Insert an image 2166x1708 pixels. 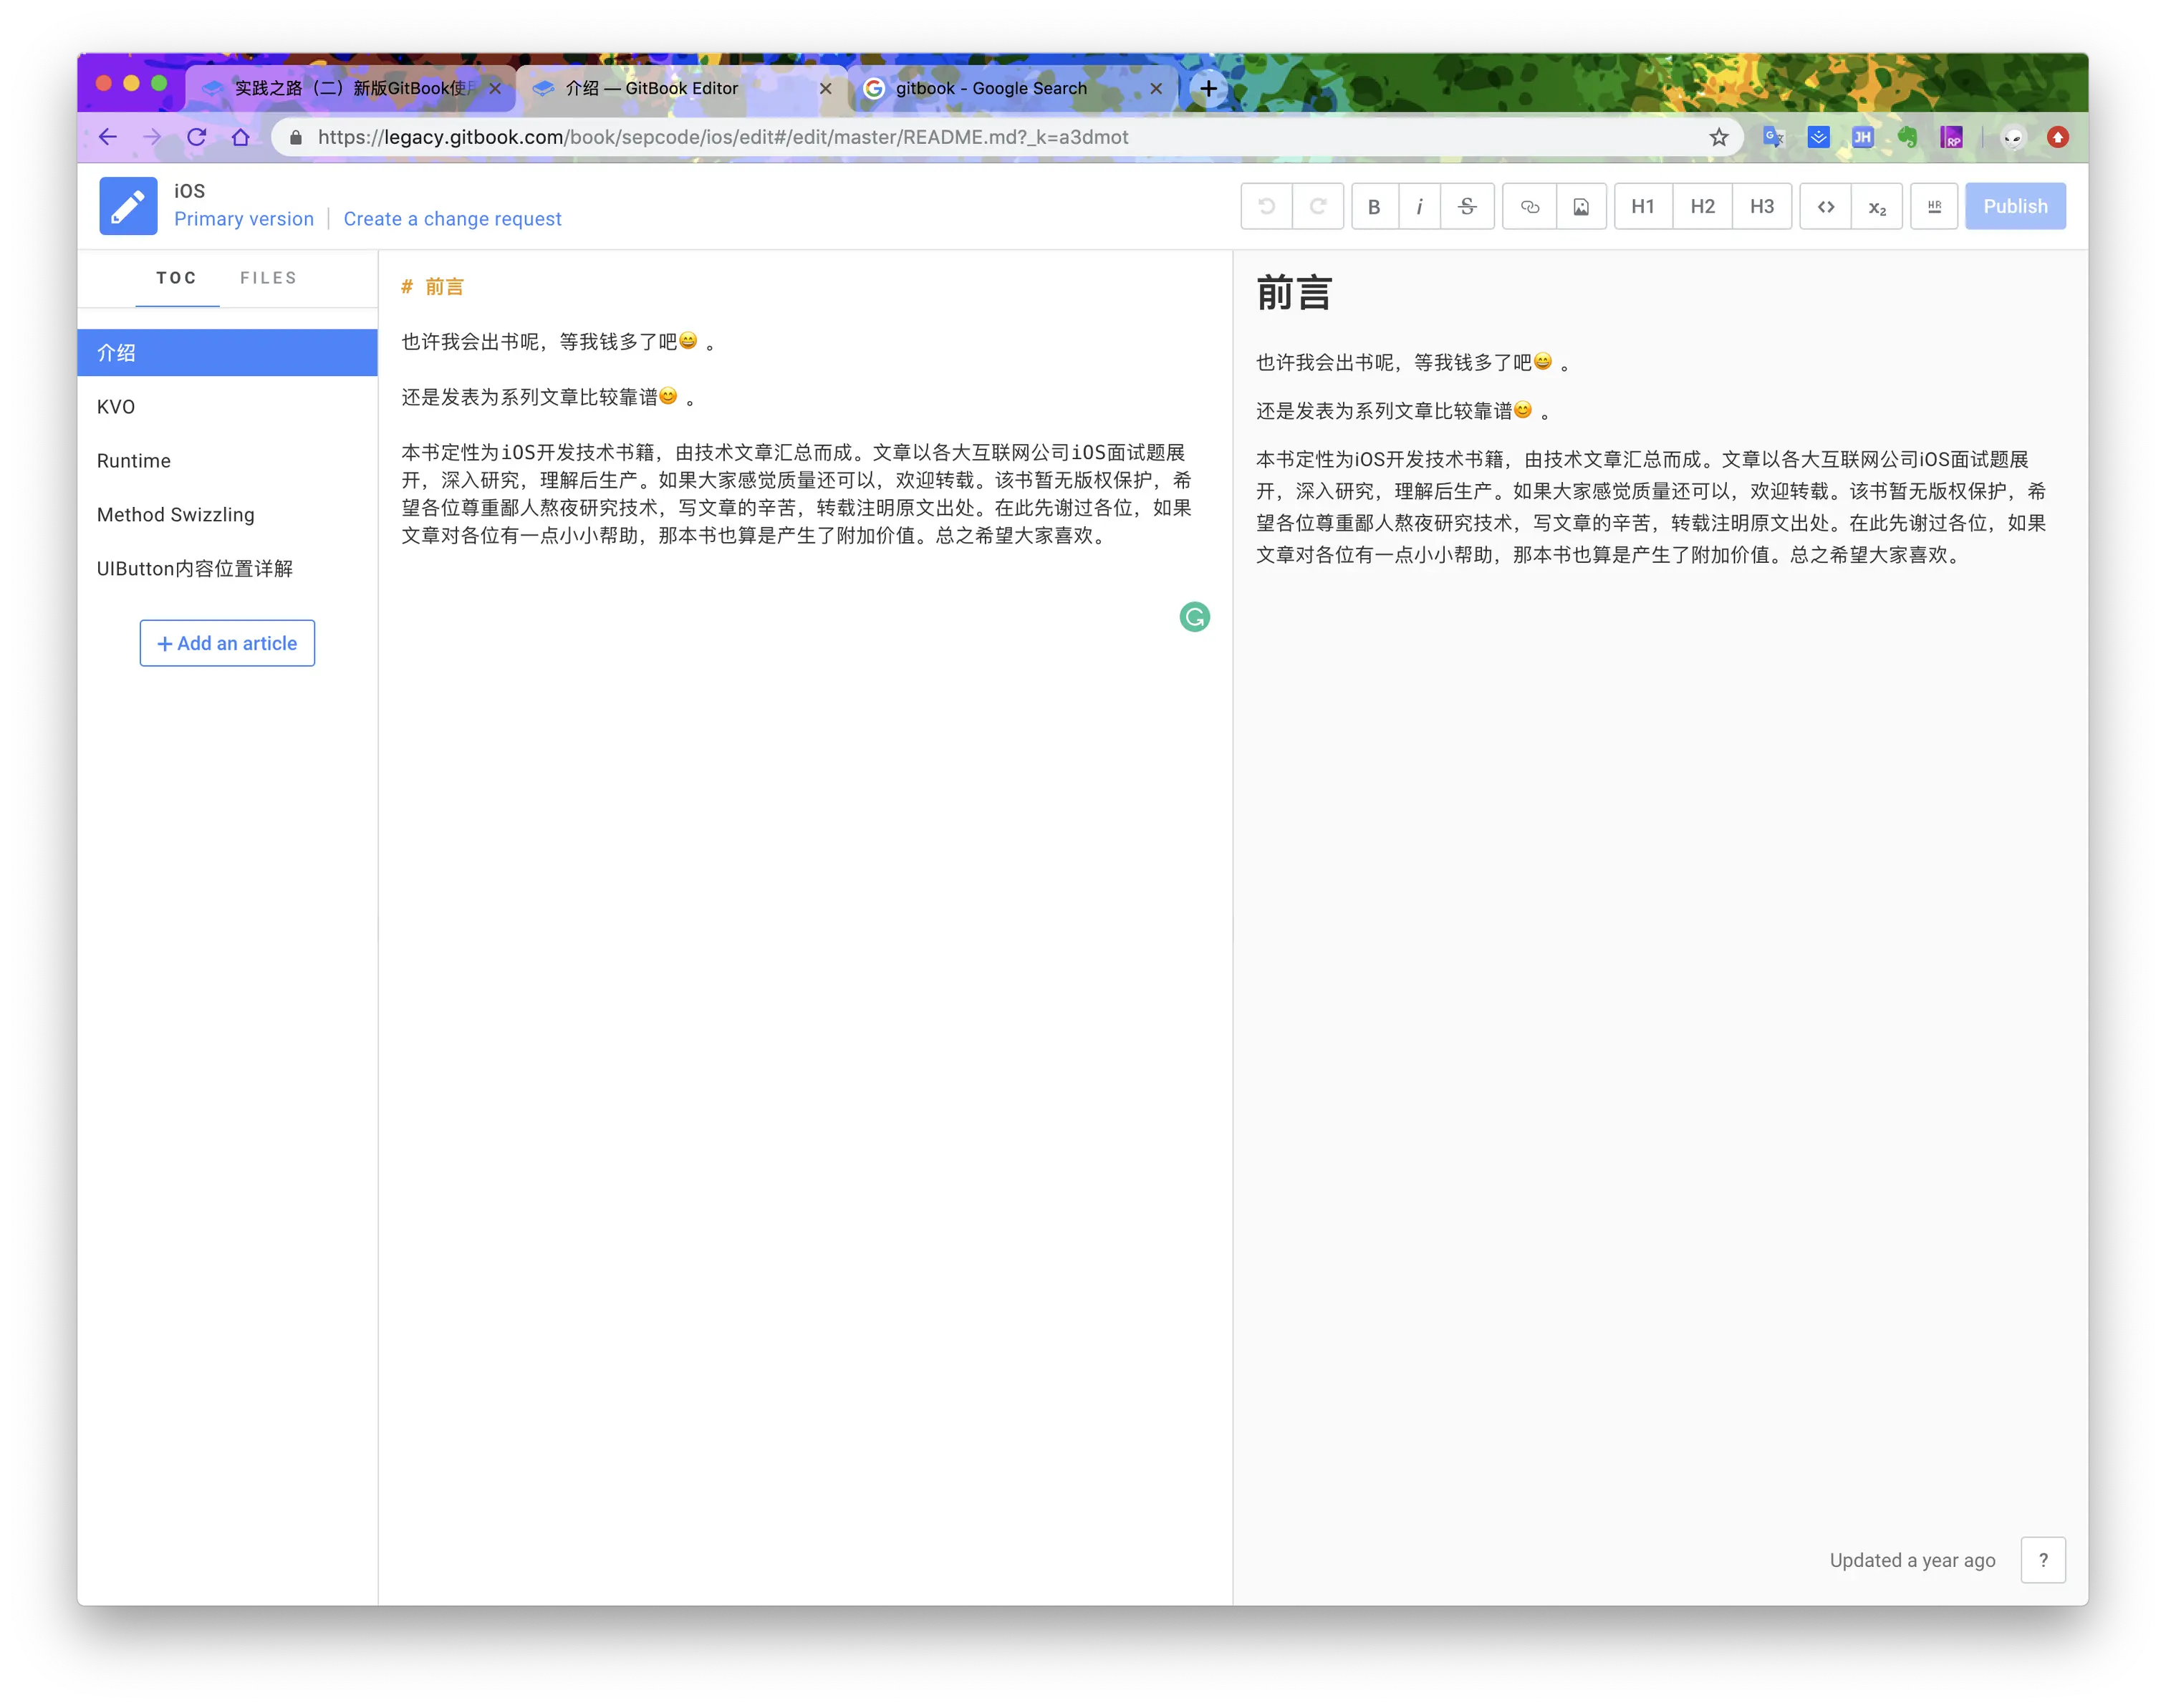(x=1581, y=207)
